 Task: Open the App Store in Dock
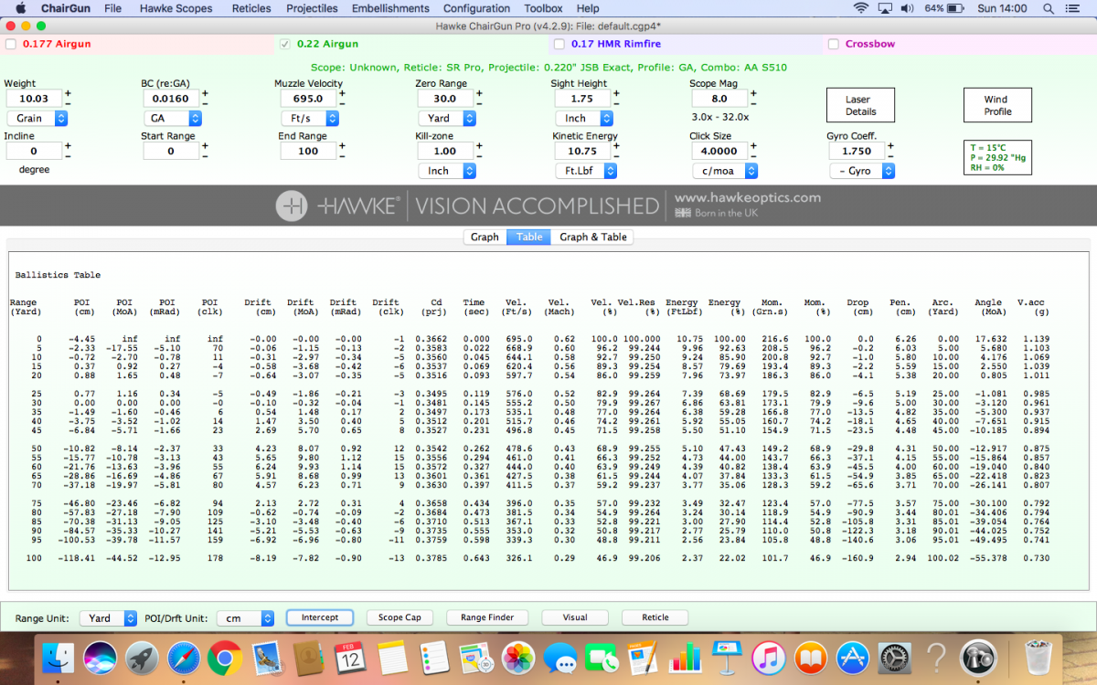point(853,657)
